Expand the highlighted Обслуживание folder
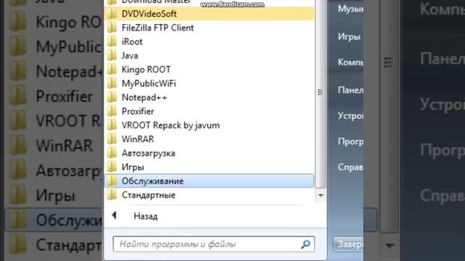 (209, 181)
